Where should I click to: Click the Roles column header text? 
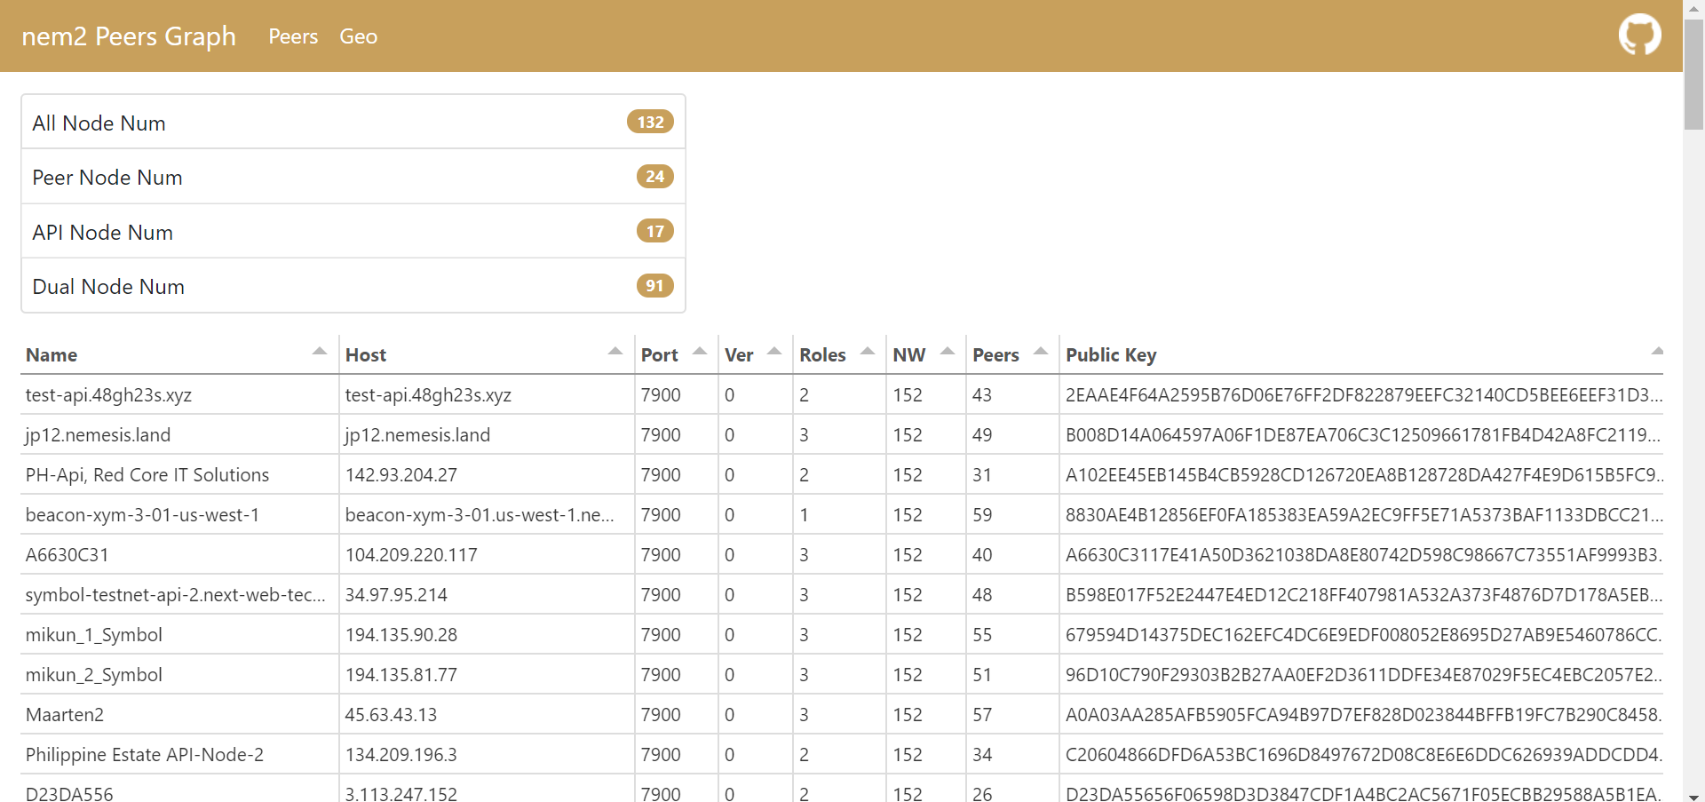(x=823, y=355)
